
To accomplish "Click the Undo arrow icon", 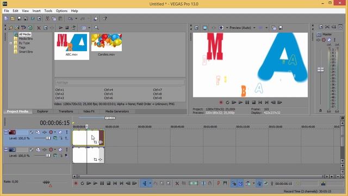I will click(70, 19).
